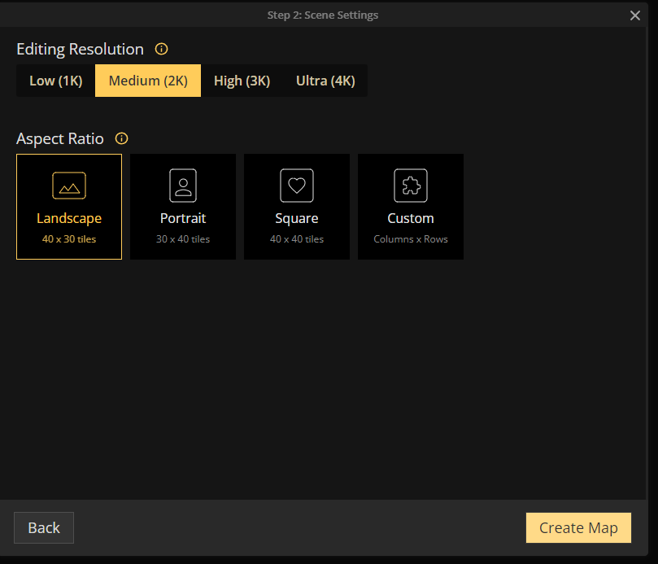Viewport: 658px width, 564px height.
Task: Click the 'Columns x Rows' Custom text
Action: click(411, 239)
